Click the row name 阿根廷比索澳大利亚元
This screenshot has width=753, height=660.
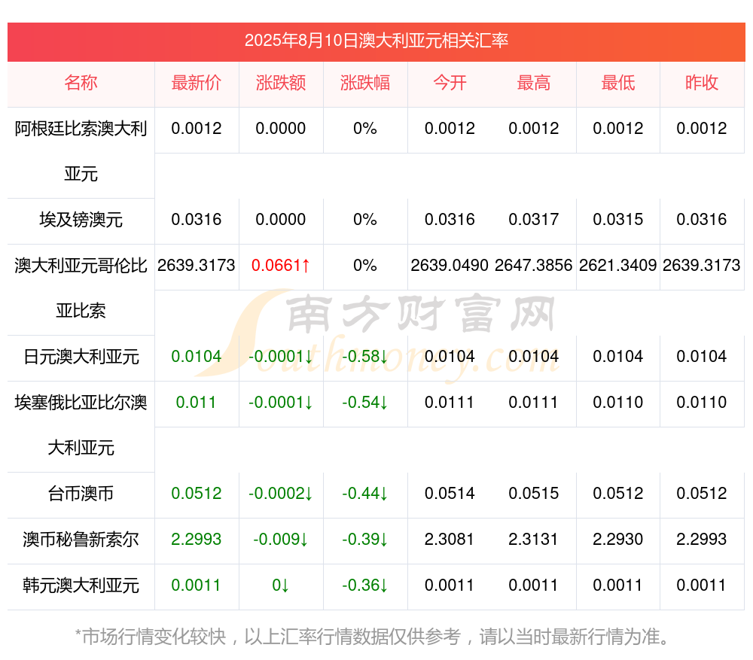pos(81,151)
